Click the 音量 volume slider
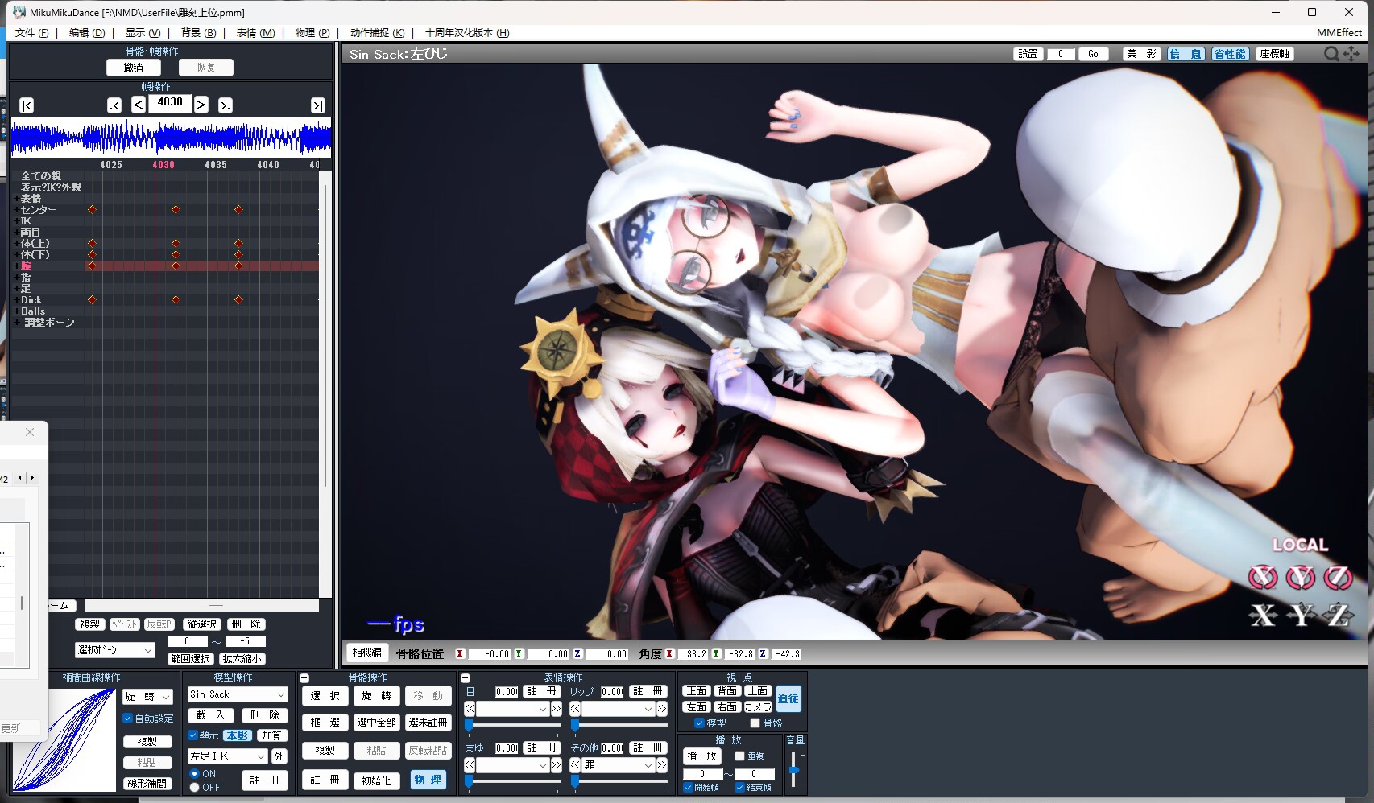The width and height of the screenshot is (1374, 803). click(793, 770)
